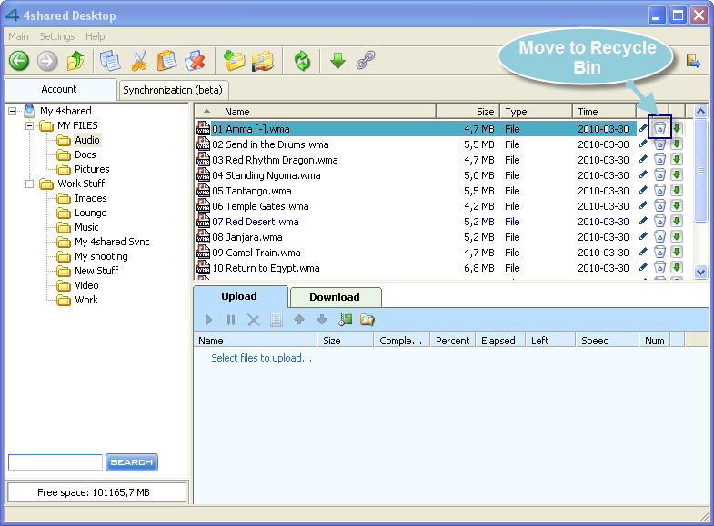714x526 pixels.
Task: Select the Audio folder in the tree
Action: pyautogui.click(x=87, y=140)
